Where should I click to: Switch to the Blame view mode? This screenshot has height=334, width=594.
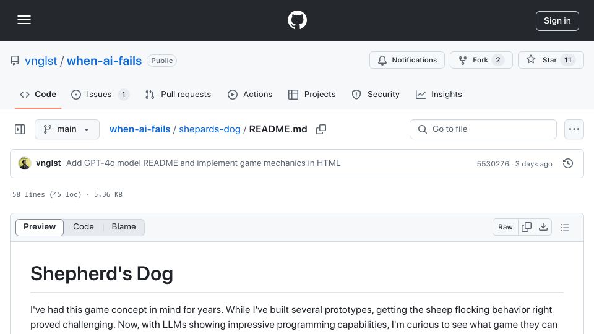[124, 227]
